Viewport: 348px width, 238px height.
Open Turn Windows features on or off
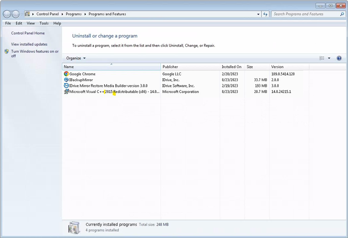pyautogui.click(x=35, y=53)
